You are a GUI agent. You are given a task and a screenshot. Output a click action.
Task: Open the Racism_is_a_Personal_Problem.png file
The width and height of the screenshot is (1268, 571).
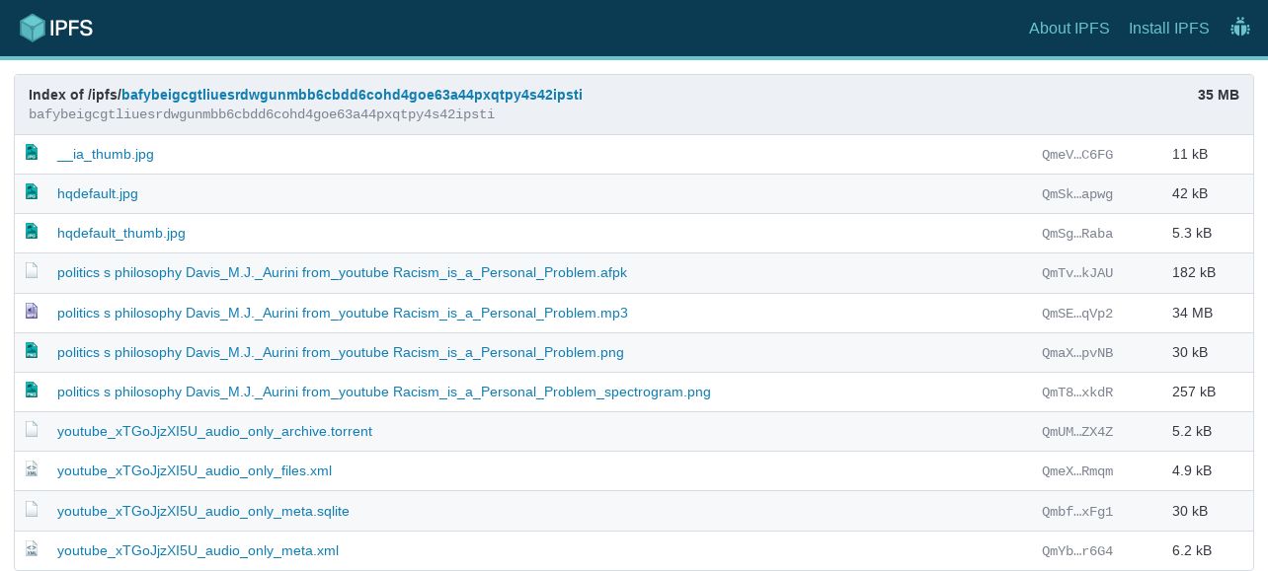click(341, 352)
